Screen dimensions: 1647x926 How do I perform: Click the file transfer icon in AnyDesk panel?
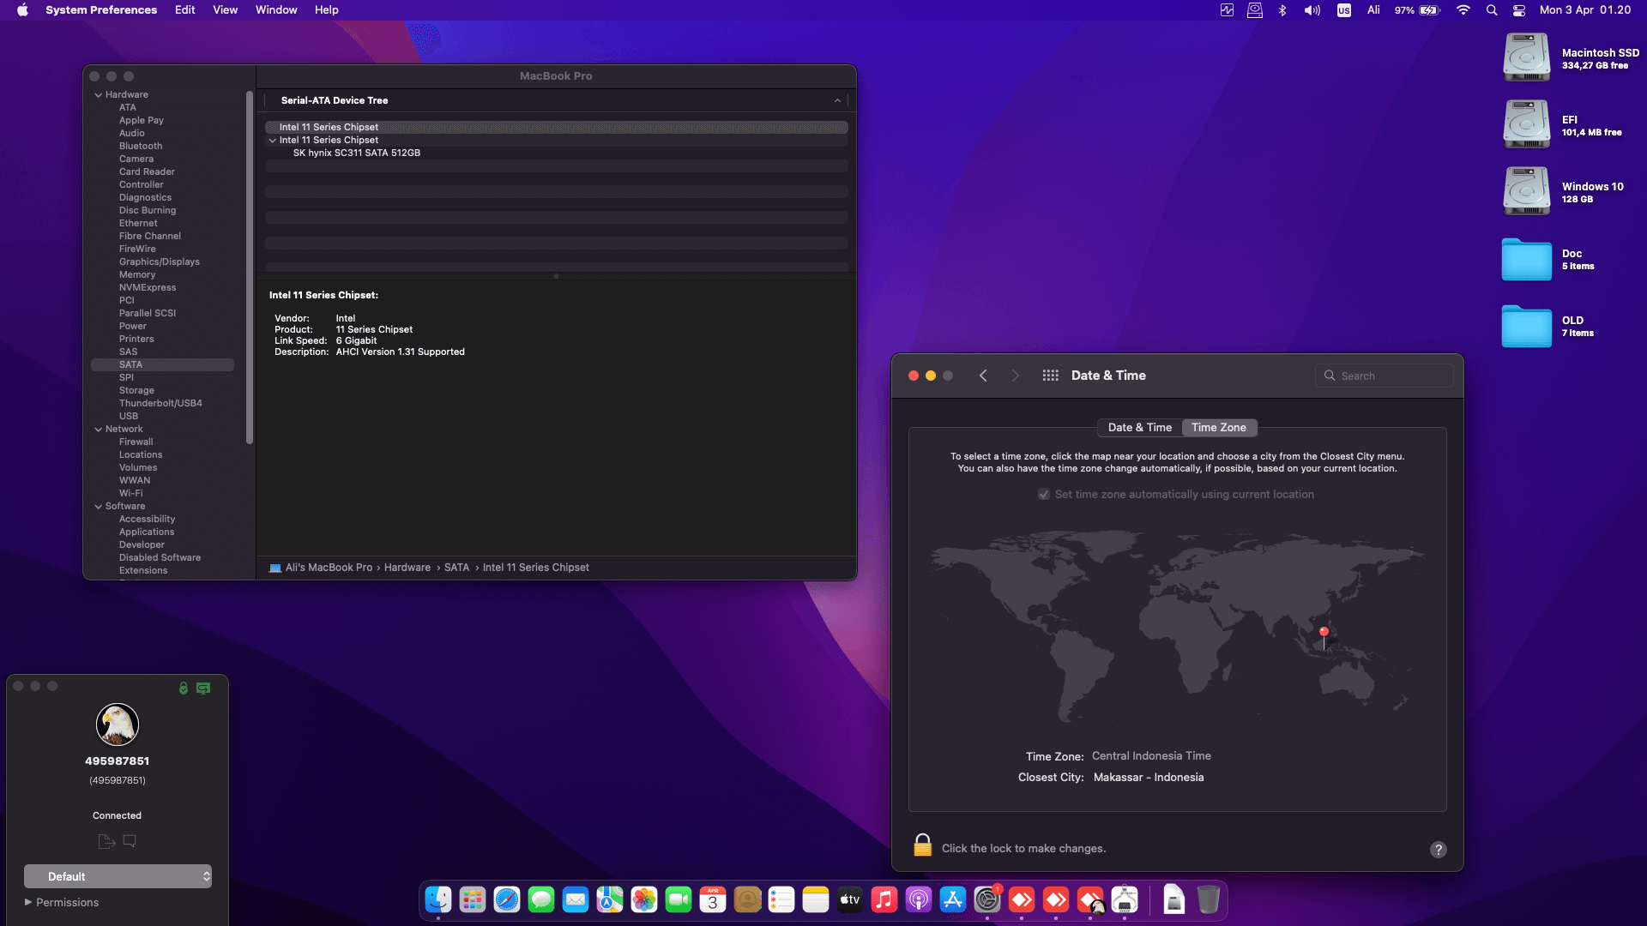click(106, 841)
